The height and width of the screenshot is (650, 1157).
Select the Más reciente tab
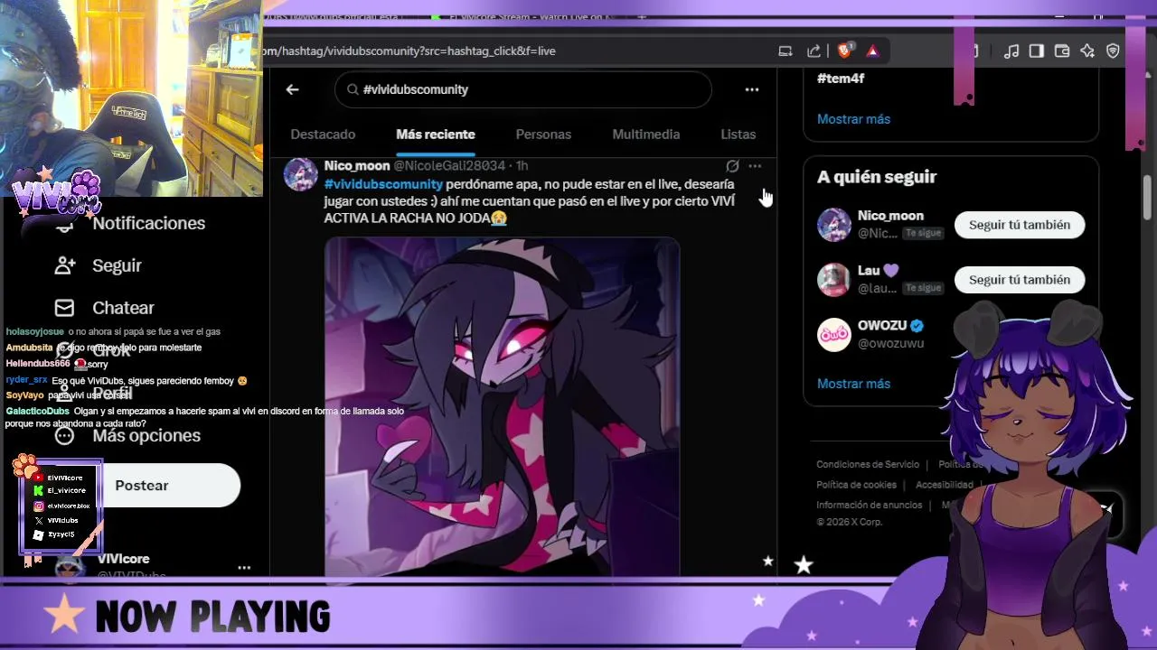(436, 134)
